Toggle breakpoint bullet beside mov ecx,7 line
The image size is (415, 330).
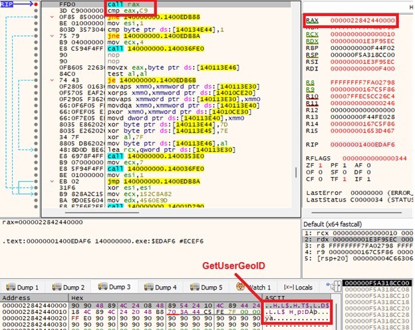tap(36, 162)
